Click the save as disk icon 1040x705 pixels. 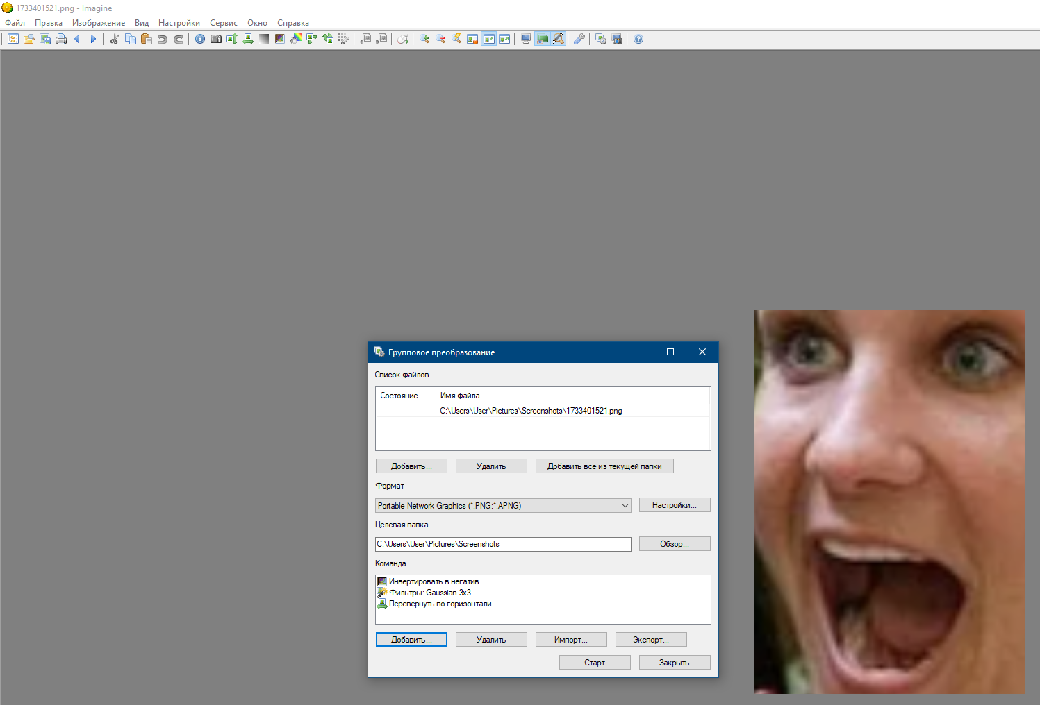(x=45, y=39)
